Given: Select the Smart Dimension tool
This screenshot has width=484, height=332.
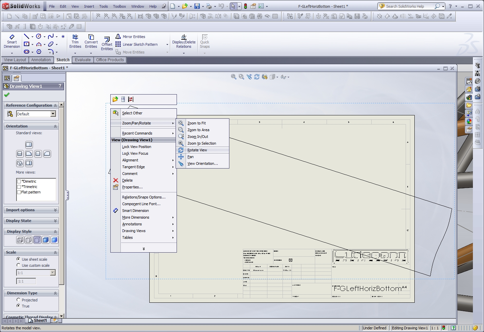Looking at the screenshot, I should click(12, 41).
